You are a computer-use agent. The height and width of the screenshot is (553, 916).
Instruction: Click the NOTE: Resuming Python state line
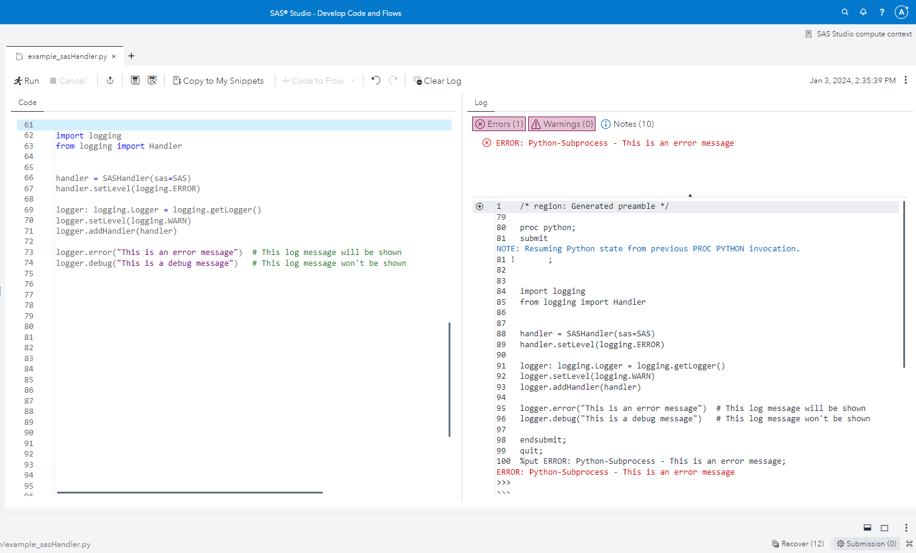pyautogui.click(x=648, y=249)
